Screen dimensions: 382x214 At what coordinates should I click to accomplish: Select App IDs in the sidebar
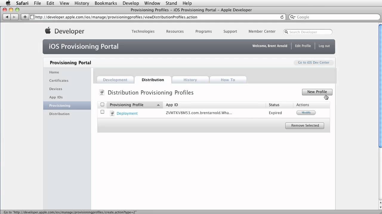coord(67,97)
